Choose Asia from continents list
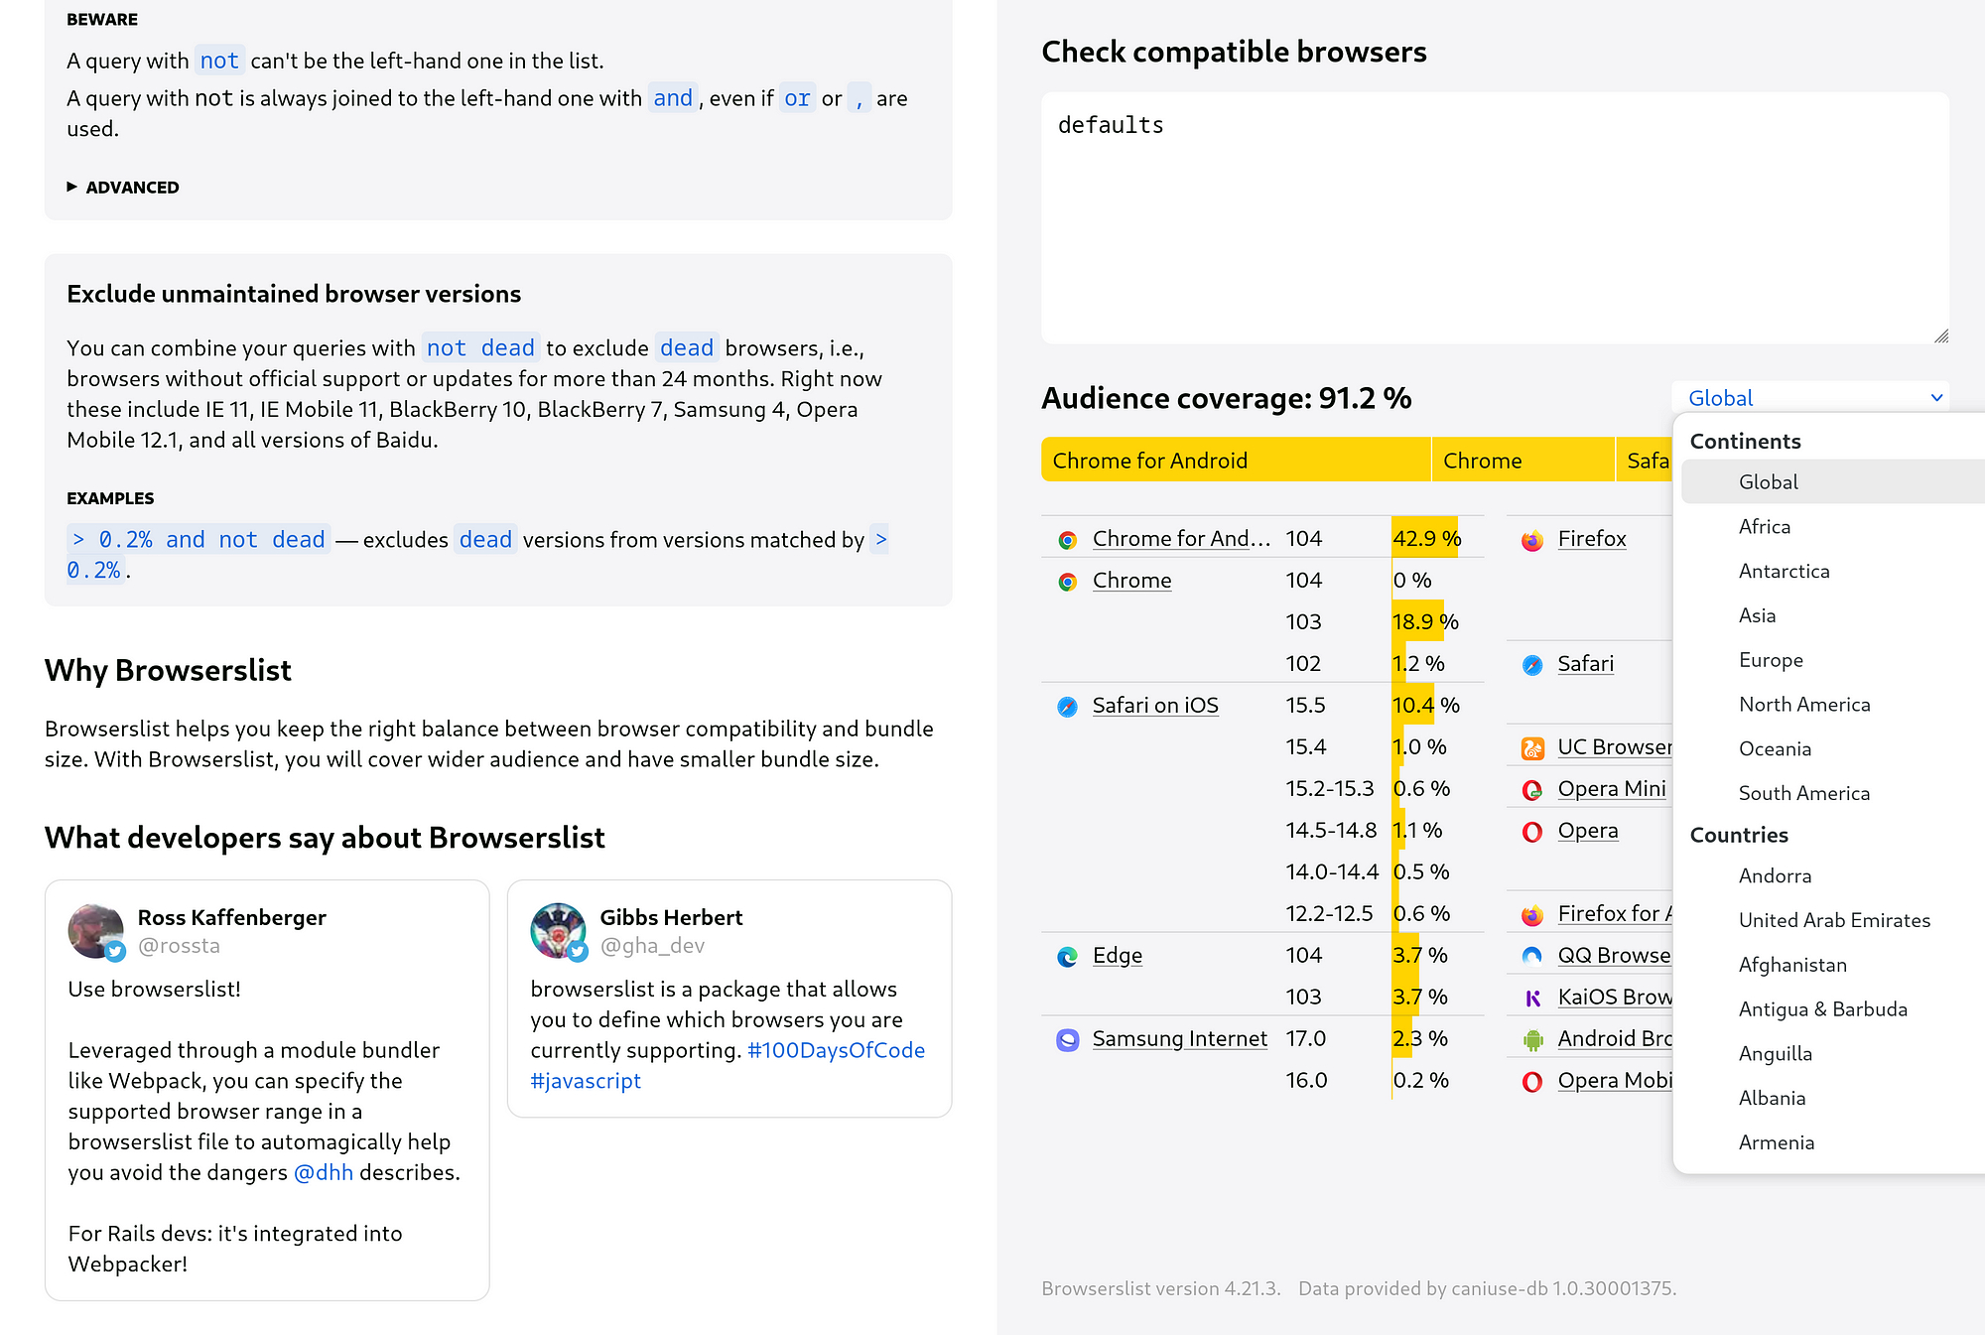The image size is (1985, 1335). point(1832,615)
